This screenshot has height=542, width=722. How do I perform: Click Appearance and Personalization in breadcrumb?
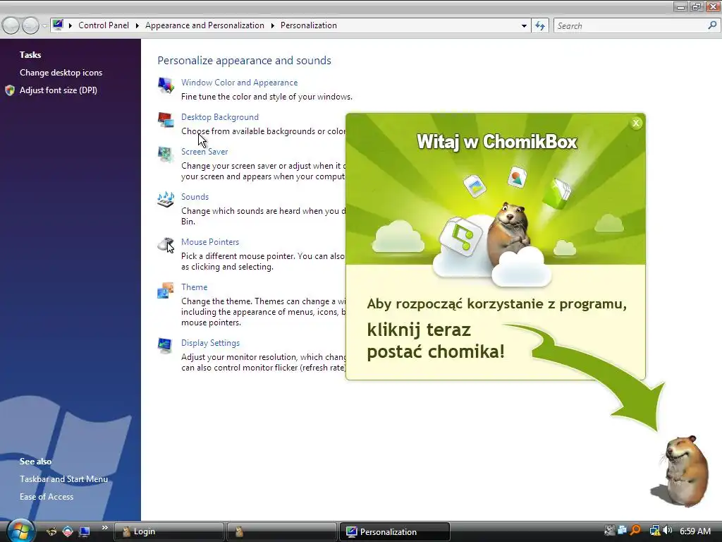pos(204,25)
